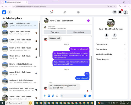This screenshot has height=105, width=131.
Task: Reload the page in Chrome
Action: pos(10,6)
